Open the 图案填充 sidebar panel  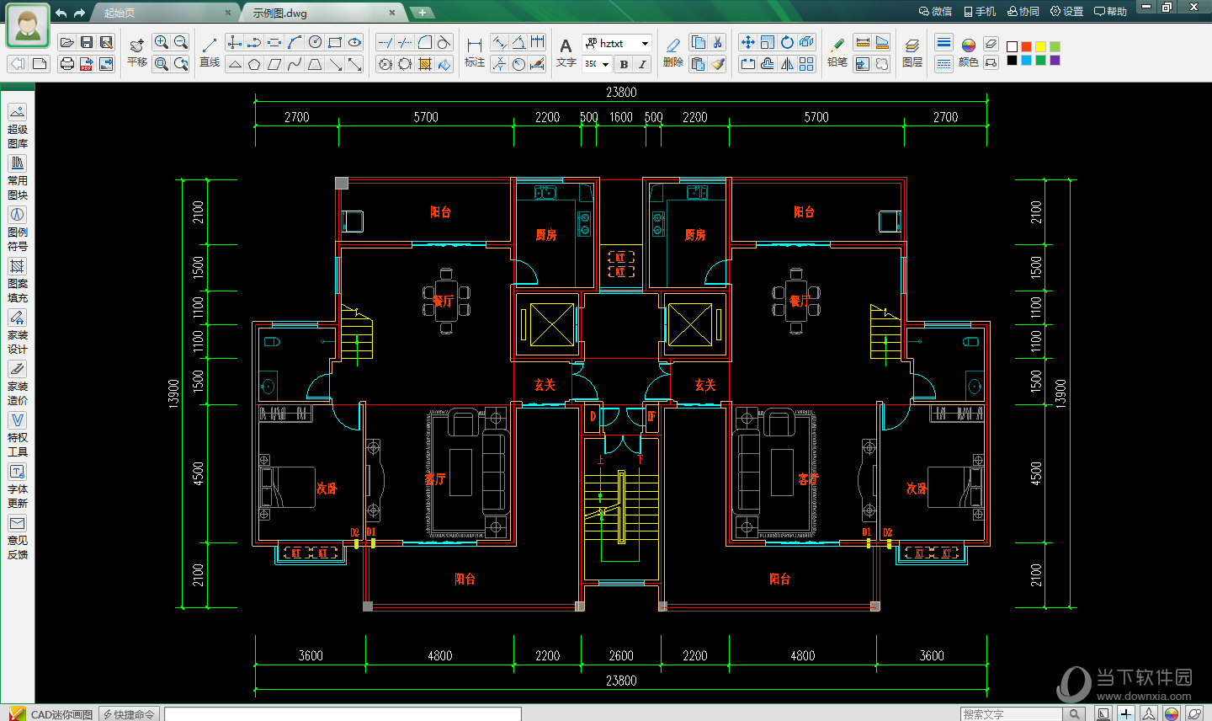(17, 280)
